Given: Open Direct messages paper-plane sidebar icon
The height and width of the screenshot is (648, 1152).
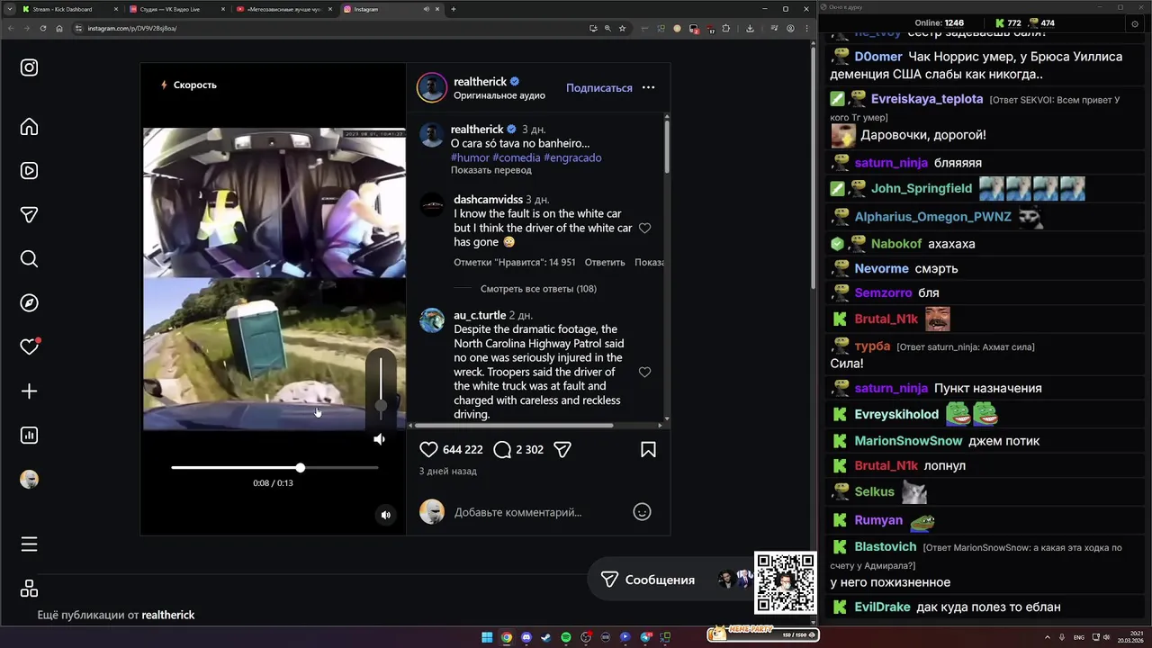Looking at the screenshot, I should tap(29, 215).
